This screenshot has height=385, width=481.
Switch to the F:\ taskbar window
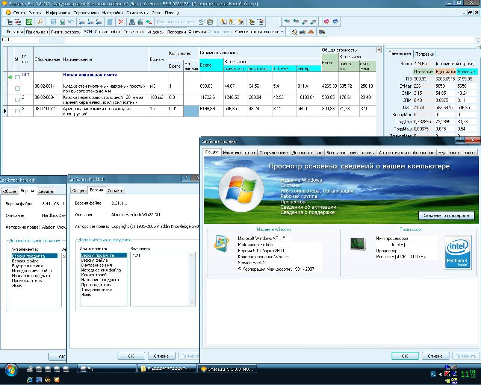[x=107, y=369]
